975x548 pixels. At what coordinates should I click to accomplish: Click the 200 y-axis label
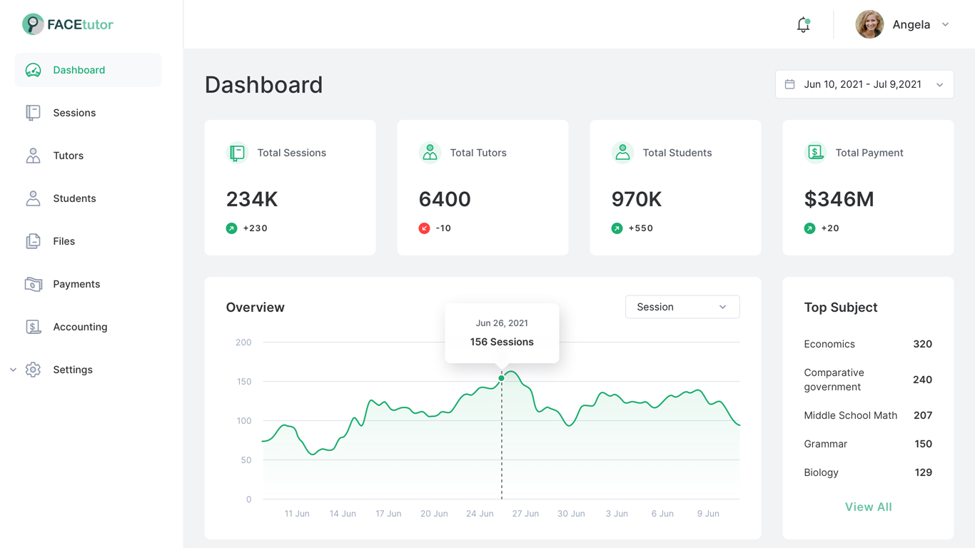(x=243, y=342)
